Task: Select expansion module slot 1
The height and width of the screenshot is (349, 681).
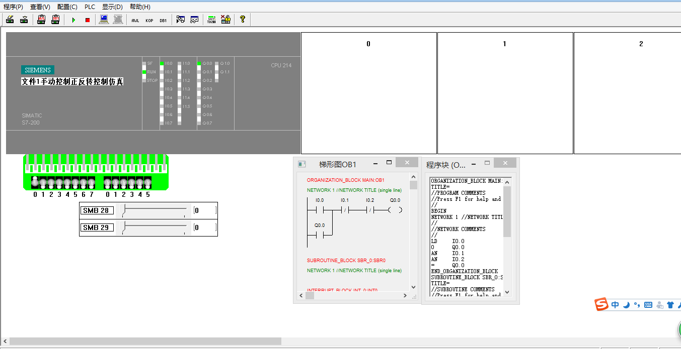Action: (x=505, y=93)
